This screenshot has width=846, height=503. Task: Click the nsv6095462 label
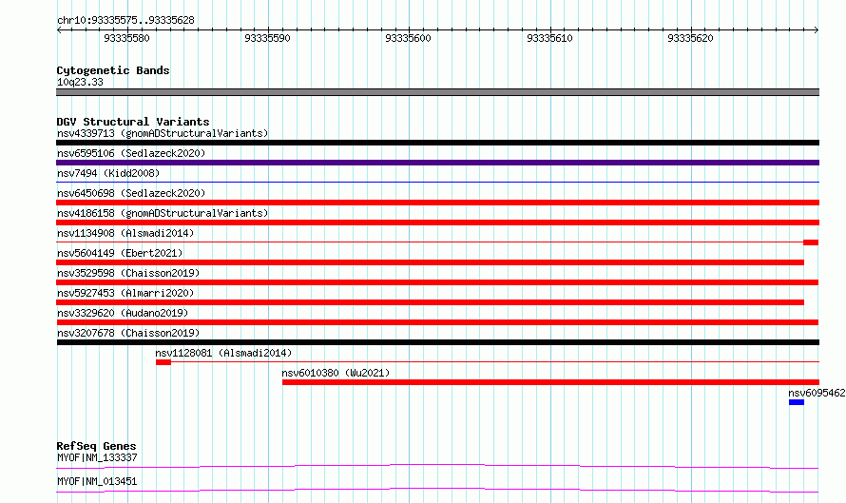coord(817,393)
